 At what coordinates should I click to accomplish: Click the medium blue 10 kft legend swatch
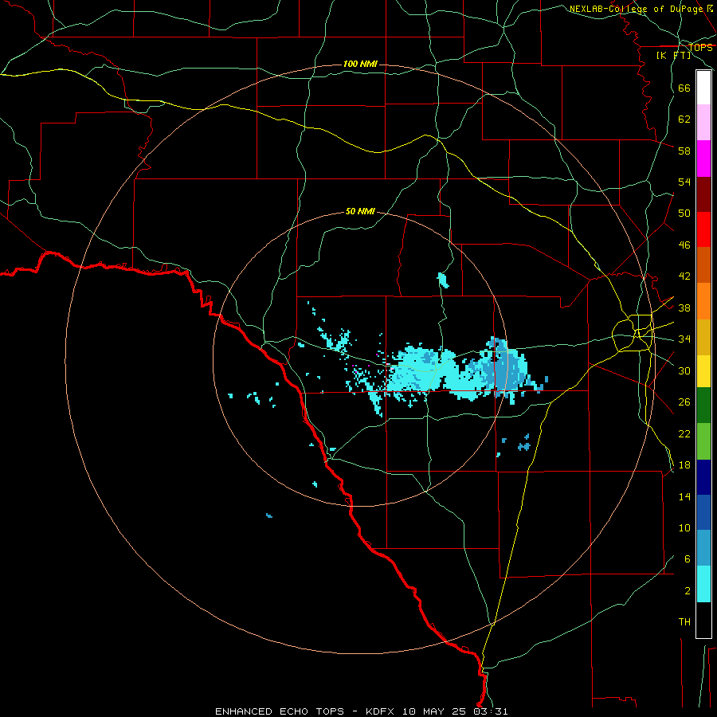click(703, 512)
